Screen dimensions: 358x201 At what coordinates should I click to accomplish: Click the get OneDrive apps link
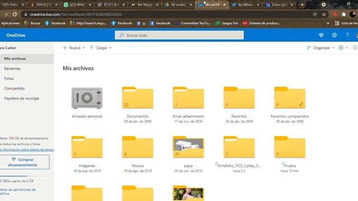[18, 192]
